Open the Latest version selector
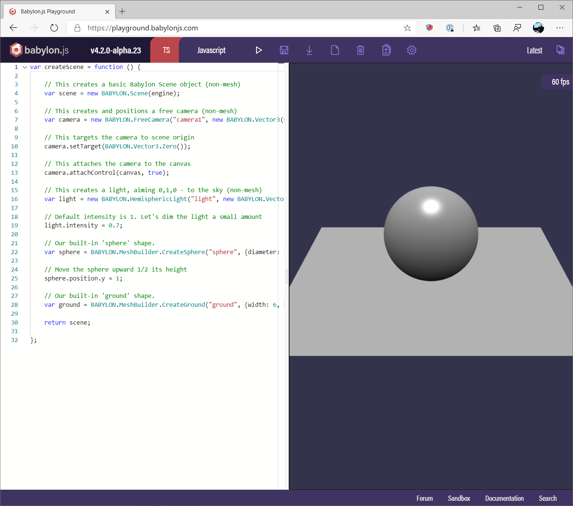Screen dimensions: 573x506 (x=534, y=50)
